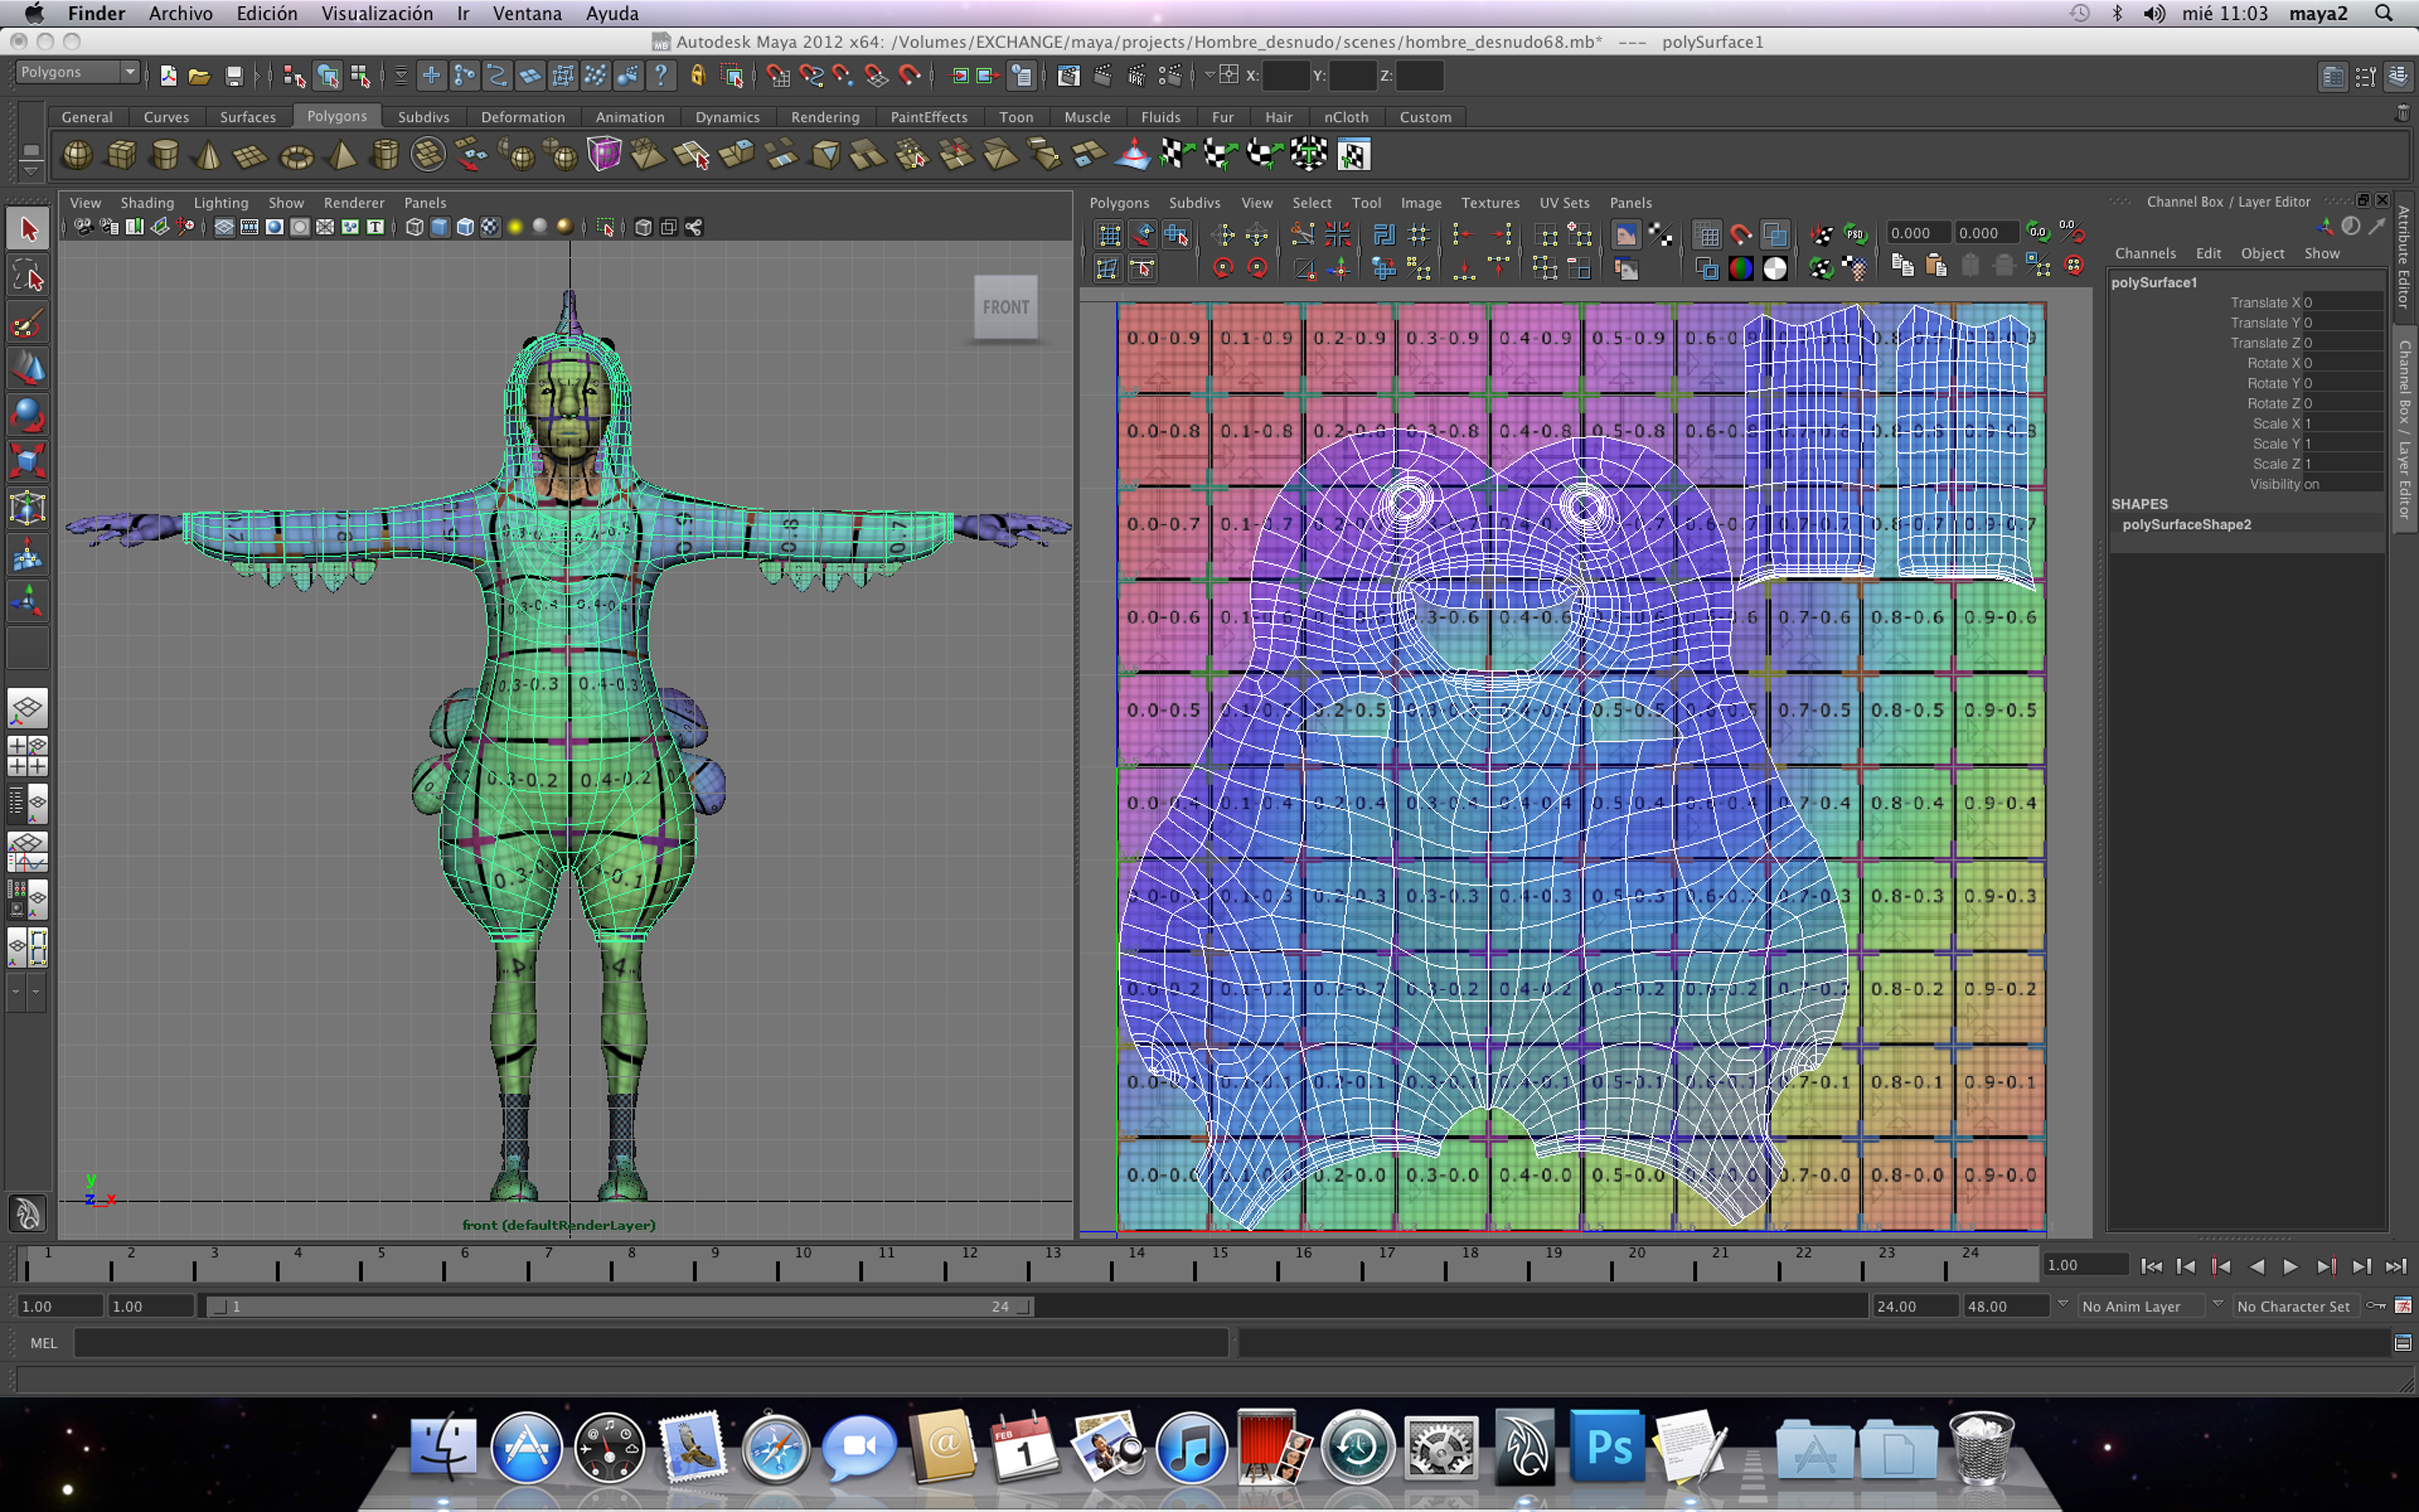
Task: Click the PSD network update icon
Action: point(1855,234)
